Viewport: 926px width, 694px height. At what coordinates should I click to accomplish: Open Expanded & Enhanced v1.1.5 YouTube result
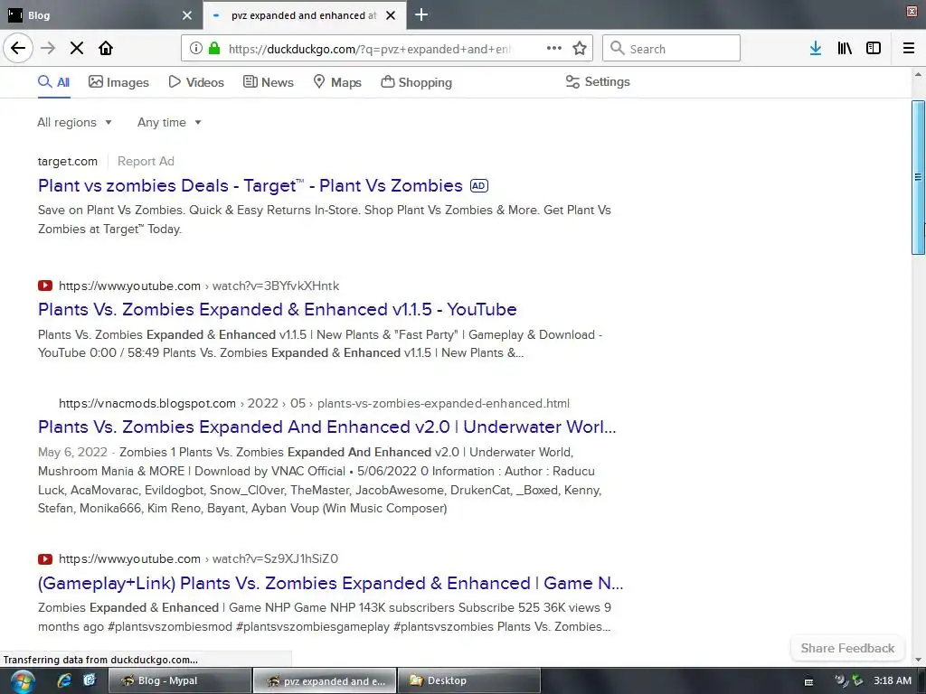(x=277, y=309)
